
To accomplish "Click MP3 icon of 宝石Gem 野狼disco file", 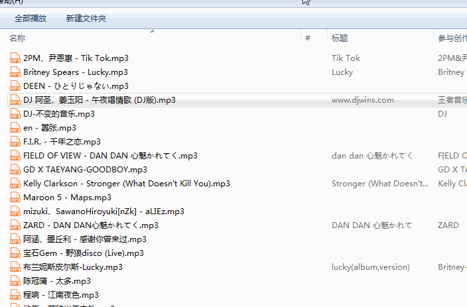I will 15,253.
